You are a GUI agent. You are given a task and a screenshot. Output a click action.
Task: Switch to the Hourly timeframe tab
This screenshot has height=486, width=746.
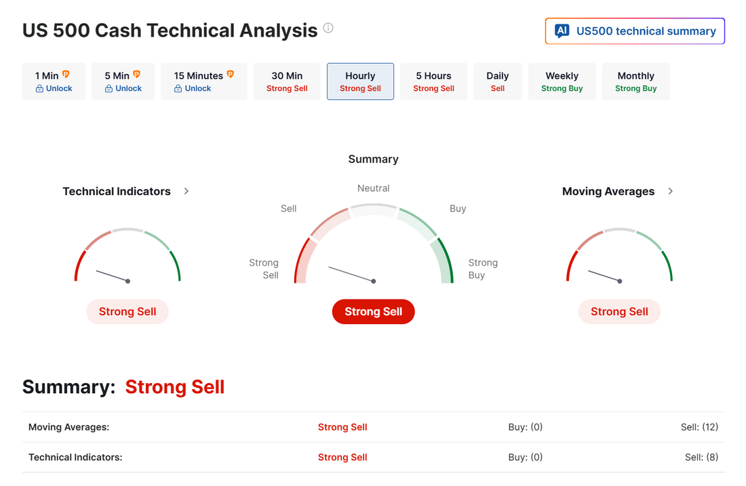(x=360, y=81)
